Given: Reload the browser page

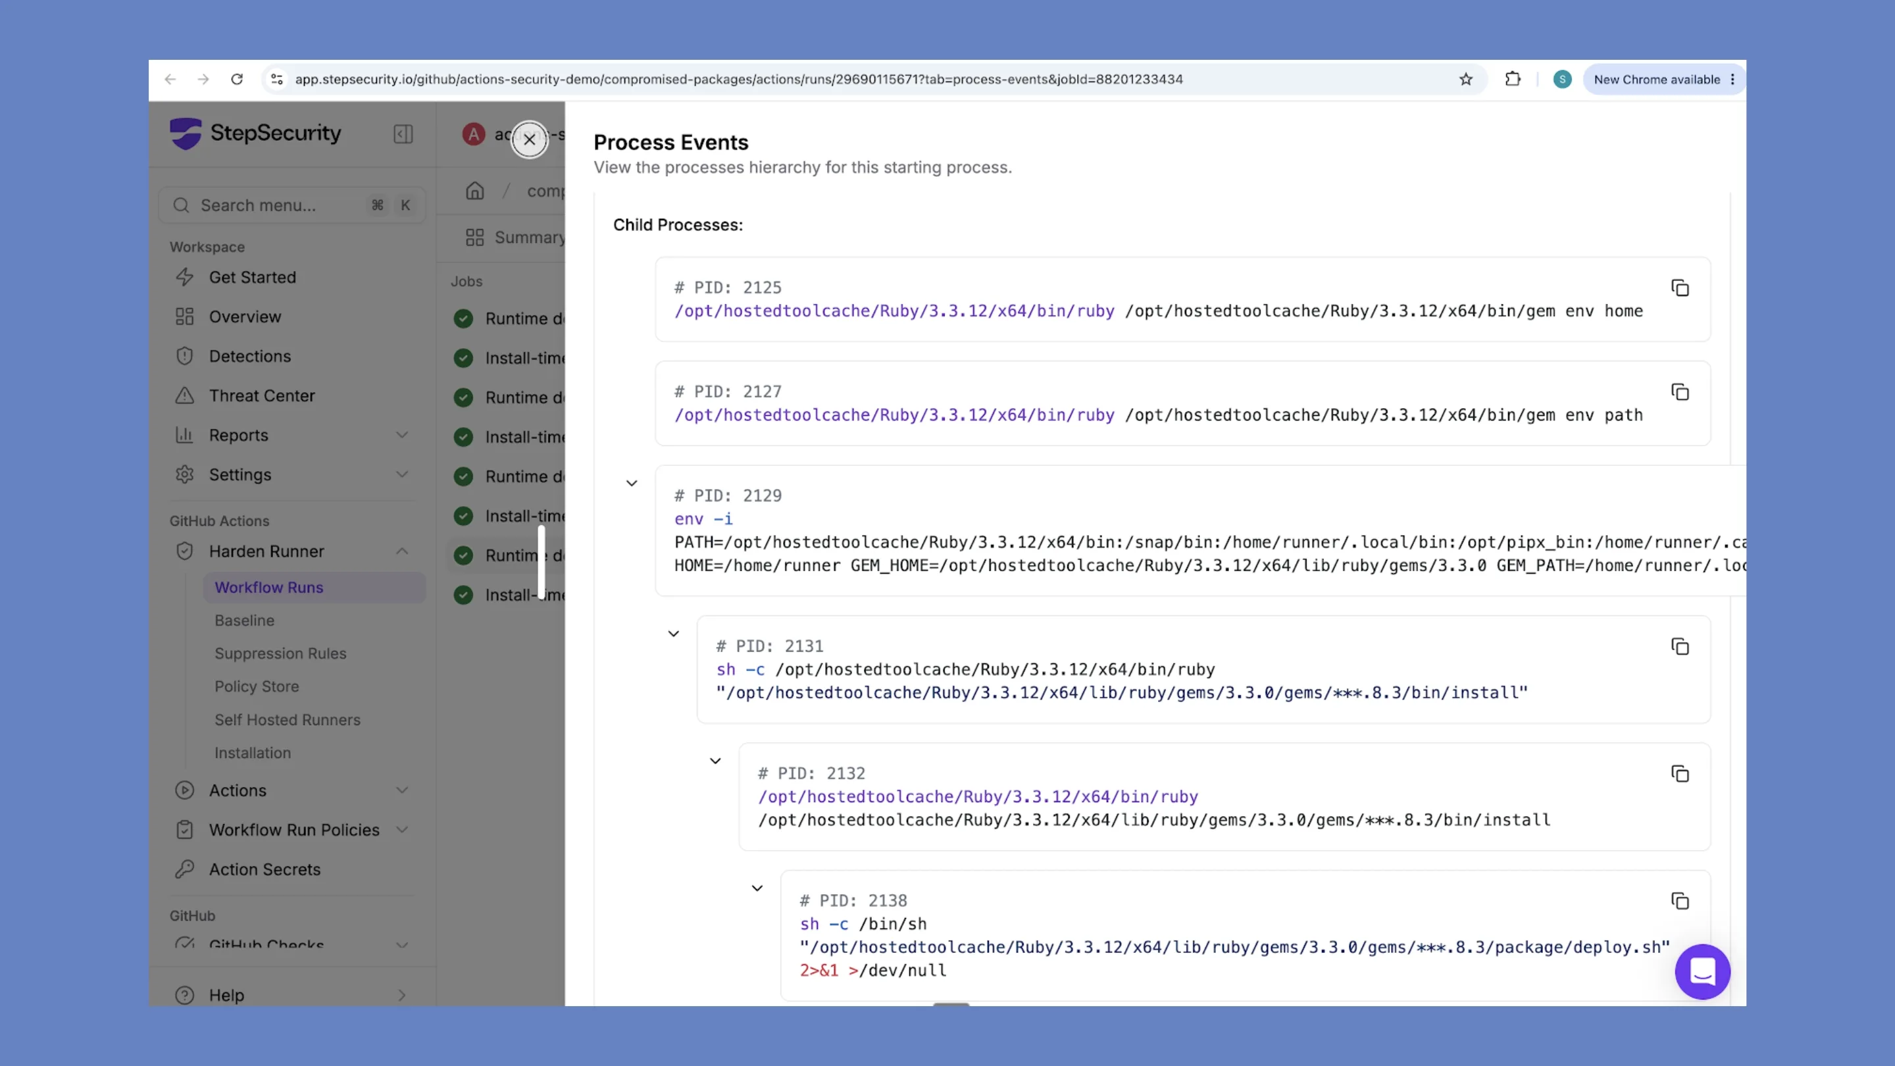Looking at the screenshot, I should tap(237, 80).
